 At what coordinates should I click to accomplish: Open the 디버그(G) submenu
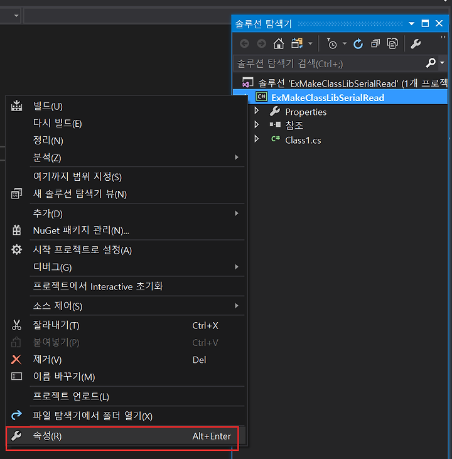point(126,267)
